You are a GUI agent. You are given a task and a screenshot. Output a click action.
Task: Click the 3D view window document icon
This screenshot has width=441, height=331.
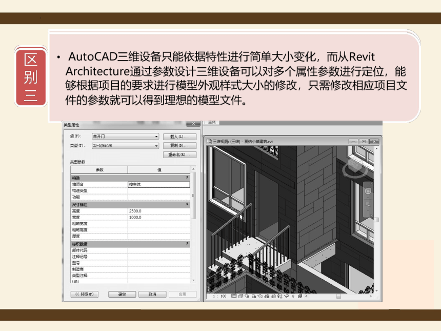coord(209,141)
